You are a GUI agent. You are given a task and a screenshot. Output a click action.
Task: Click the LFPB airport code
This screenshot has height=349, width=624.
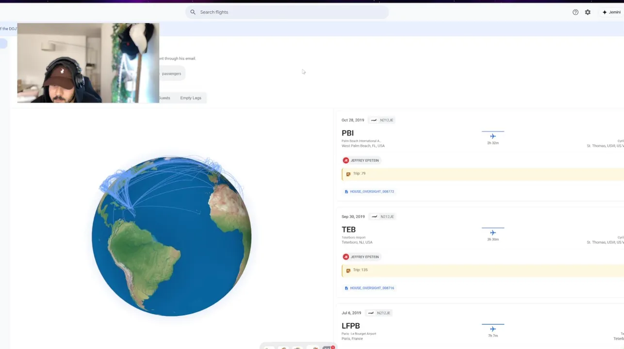pos(351,326)
